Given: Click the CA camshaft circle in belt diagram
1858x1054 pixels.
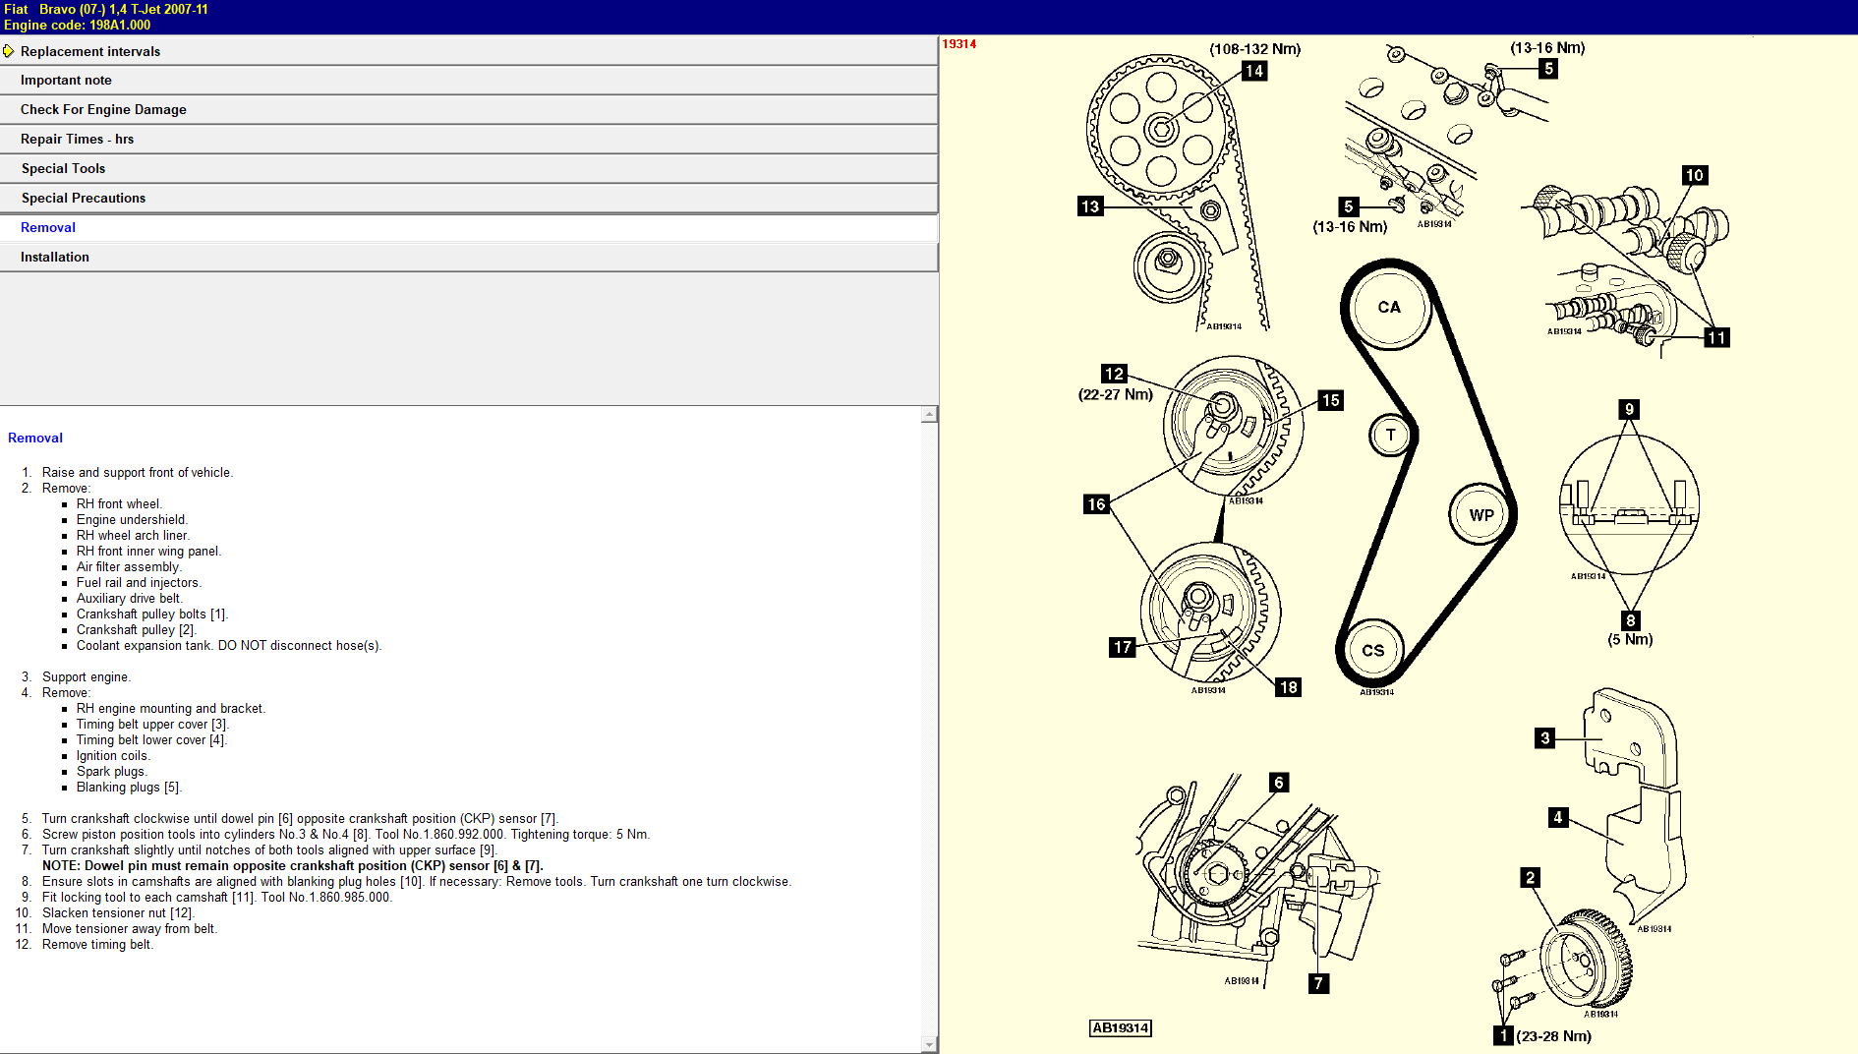Looking at the screenshot, I should point(1389,307).
